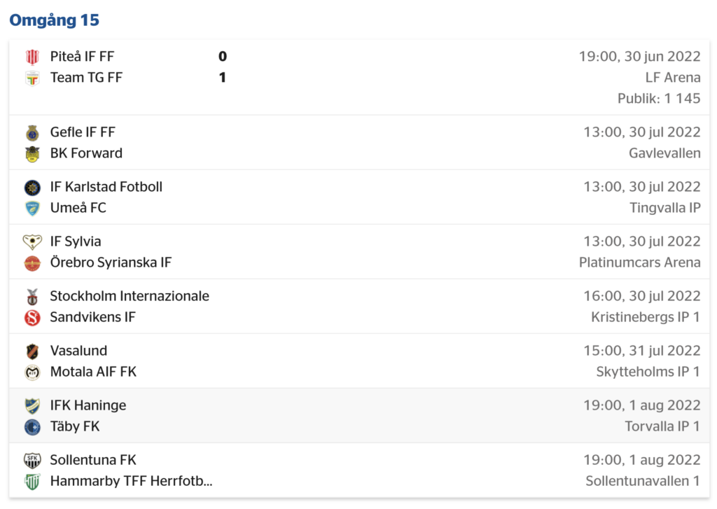
Task: Select Piteå IF FF score 0
Action: click(223, 56)
